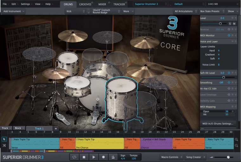Image resolution: width=241 pixels, height=162 pixels.
Task: Adjust the Soft Hit Level slider
Action: point(224,78)
